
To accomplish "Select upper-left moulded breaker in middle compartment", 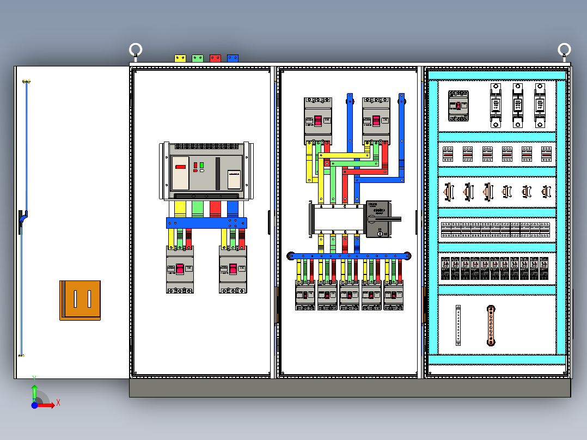I will 318,121.
